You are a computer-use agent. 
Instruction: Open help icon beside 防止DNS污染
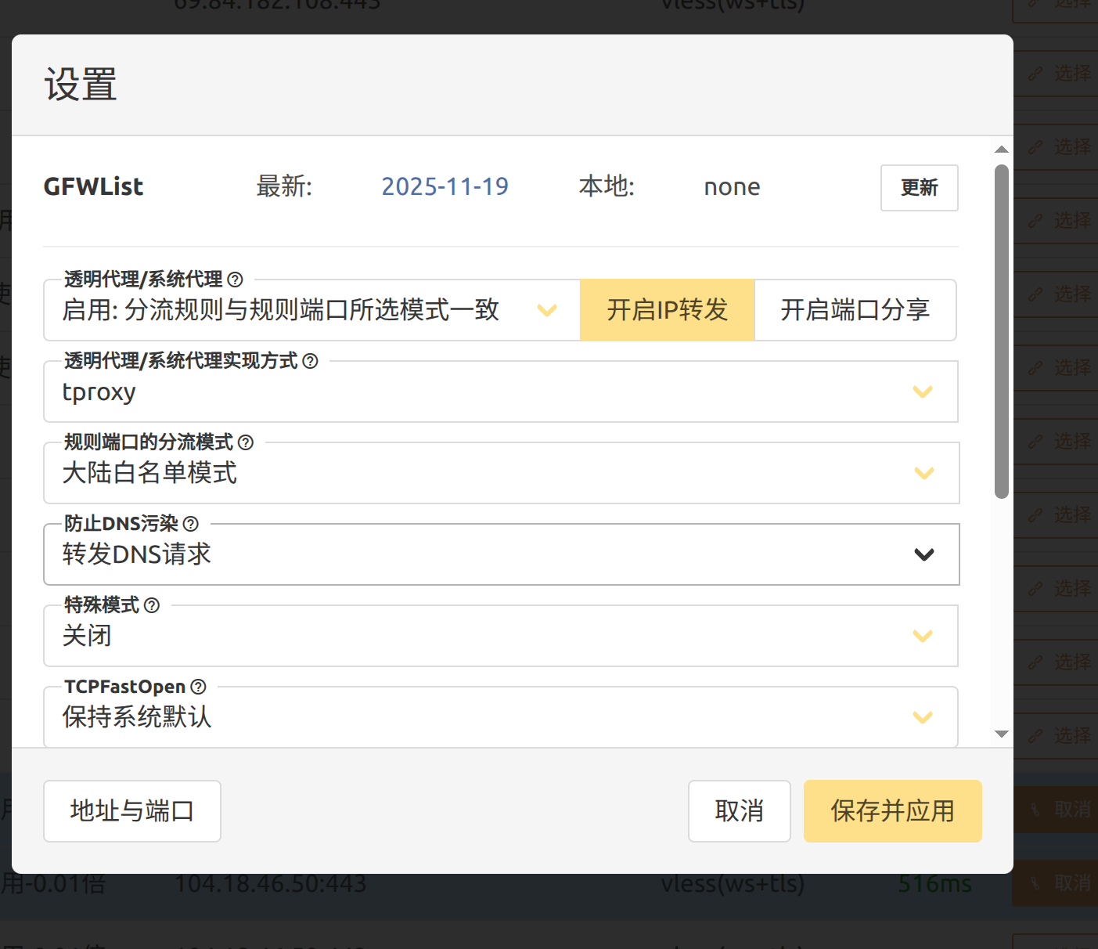pyautogui.click(x=190, y=524)
